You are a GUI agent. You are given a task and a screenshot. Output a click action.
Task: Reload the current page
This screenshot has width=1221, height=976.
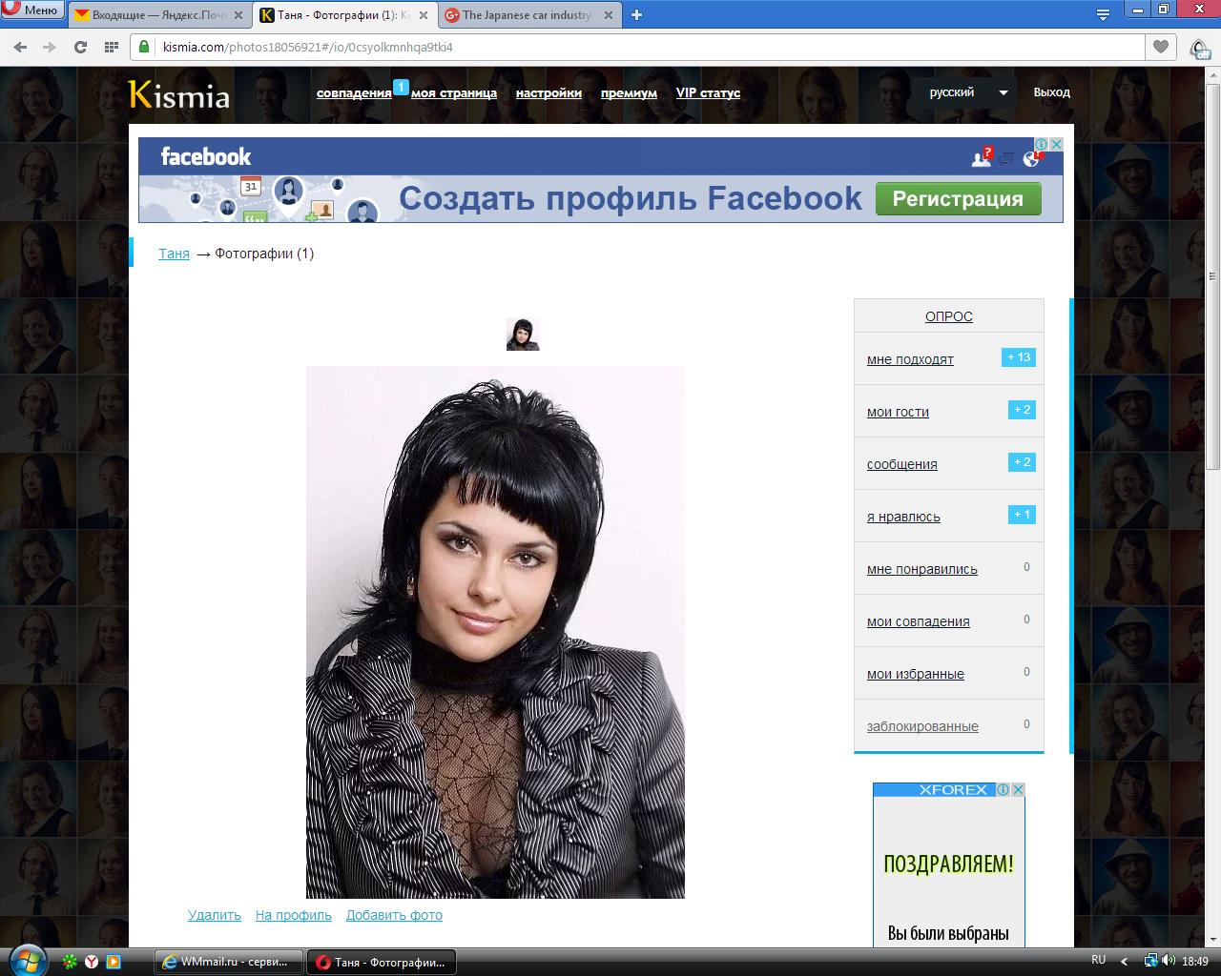tap(80, 47)
